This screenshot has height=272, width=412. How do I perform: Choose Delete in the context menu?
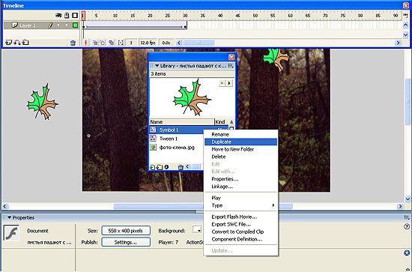[x=240, y=157]
